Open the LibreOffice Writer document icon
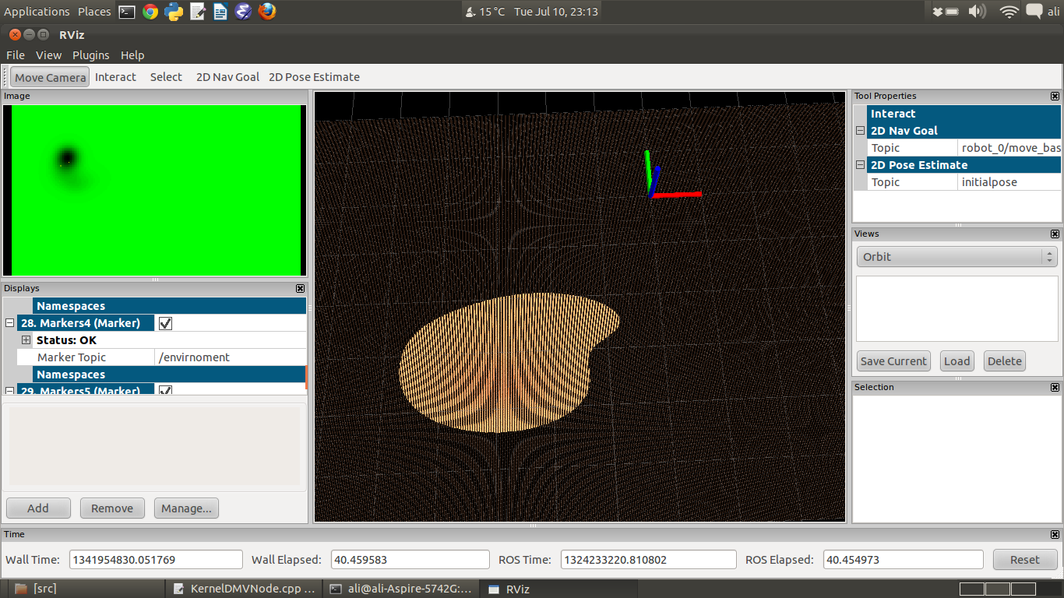The image size is (1064, 598). coord(220,12)
